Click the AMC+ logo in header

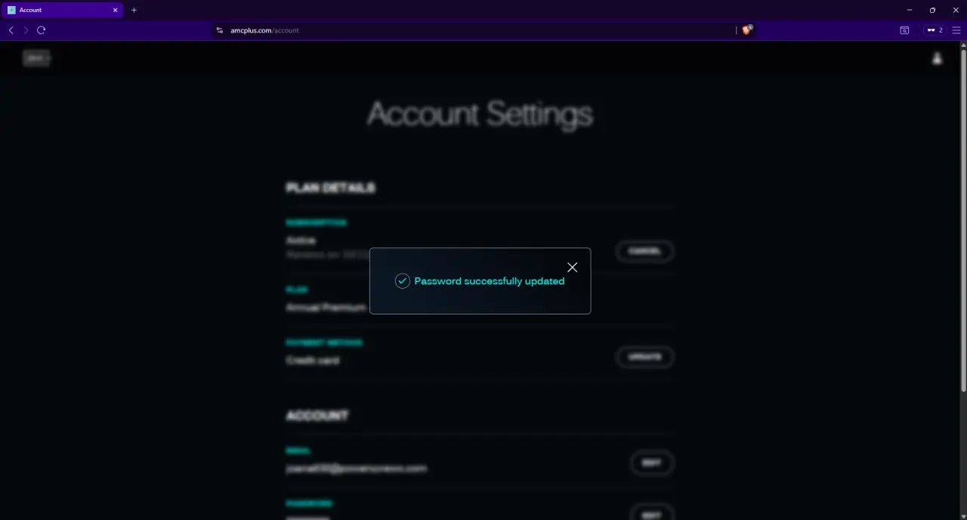tap(36, 57)
